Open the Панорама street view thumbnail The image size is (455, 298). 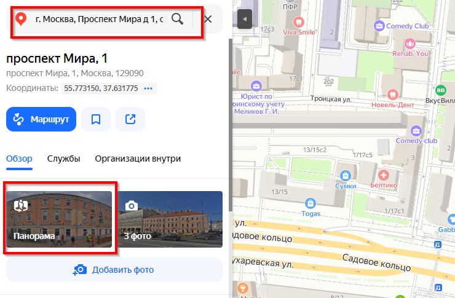click(x=59, y=219)
